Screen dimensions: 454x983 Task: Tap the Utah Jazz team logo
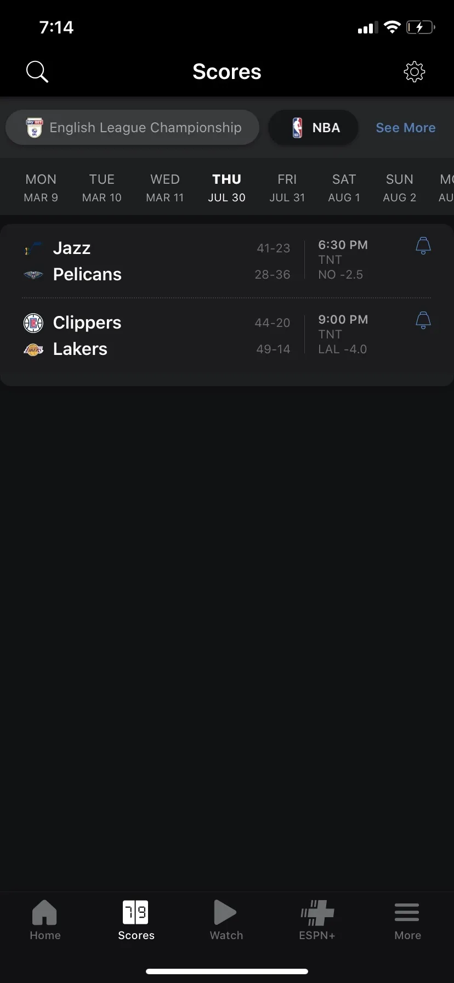(33, 248)
